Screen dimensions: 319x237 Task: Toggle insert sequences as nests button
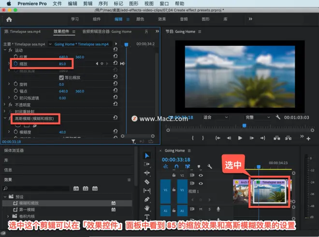point(165,167)
